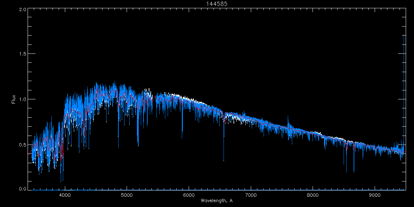The height and width of the screenshot is (207, 414).
Task: Click the 2.0 y-axis tick label
Action: pyautogui.click(x=22, y=10)
